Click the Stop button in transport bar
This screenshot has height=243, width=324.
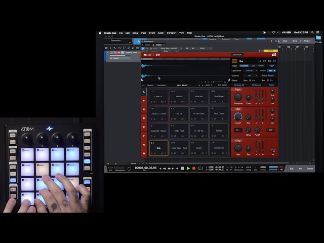click(183, 169)
